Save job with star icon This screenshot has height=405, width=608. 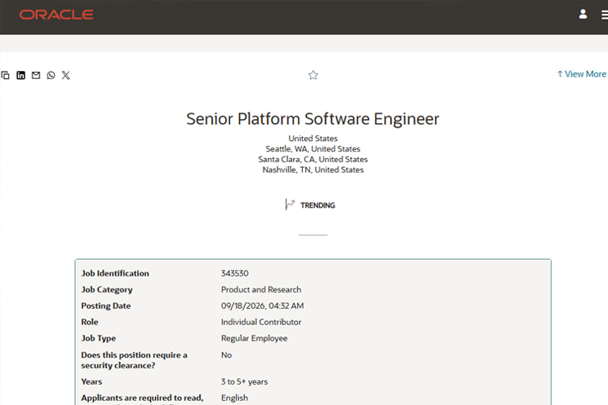313,75
